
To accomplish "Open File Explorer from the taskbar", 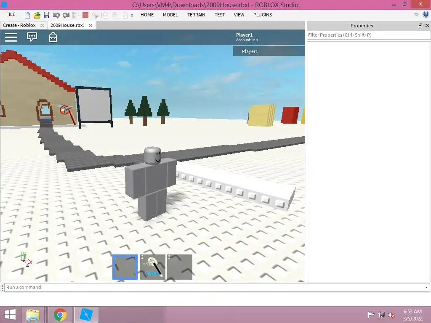I will tap(32, 315).
